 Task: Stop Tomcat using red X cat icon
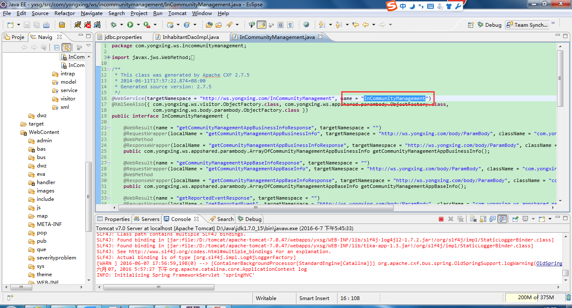(x=88, y=25)
